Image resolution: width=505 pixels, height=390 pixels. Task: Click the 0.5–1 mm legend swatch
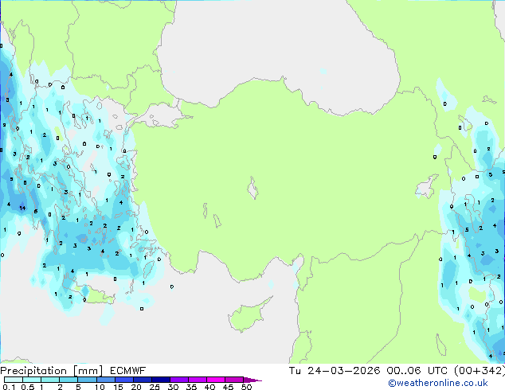point(32,380)
